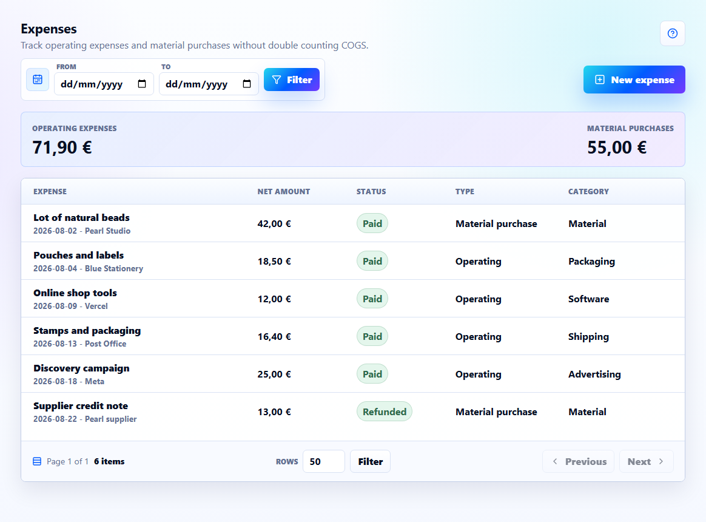Open the FROM date picker calendar icon

click(142, 84)
